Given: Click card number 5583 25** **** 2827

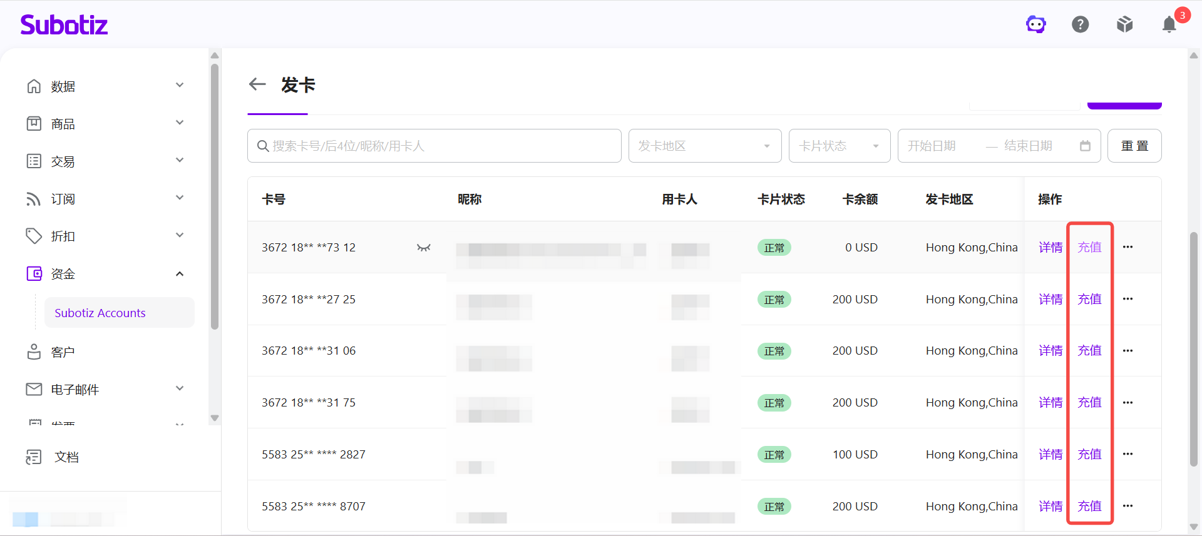Looking at the screenshot, I should point(314,455).
